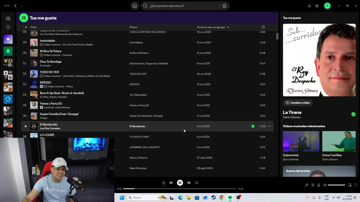Screen dimensions: 360x202
Task: Enter full screen player mode
Action: [x=356, y=185]
